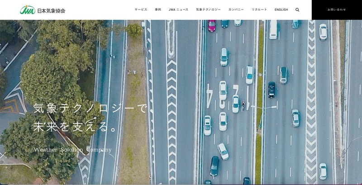Screen dimensions: 362x185
Task: Click the Weather Solution Company tagline
Action: click(72, 150)
